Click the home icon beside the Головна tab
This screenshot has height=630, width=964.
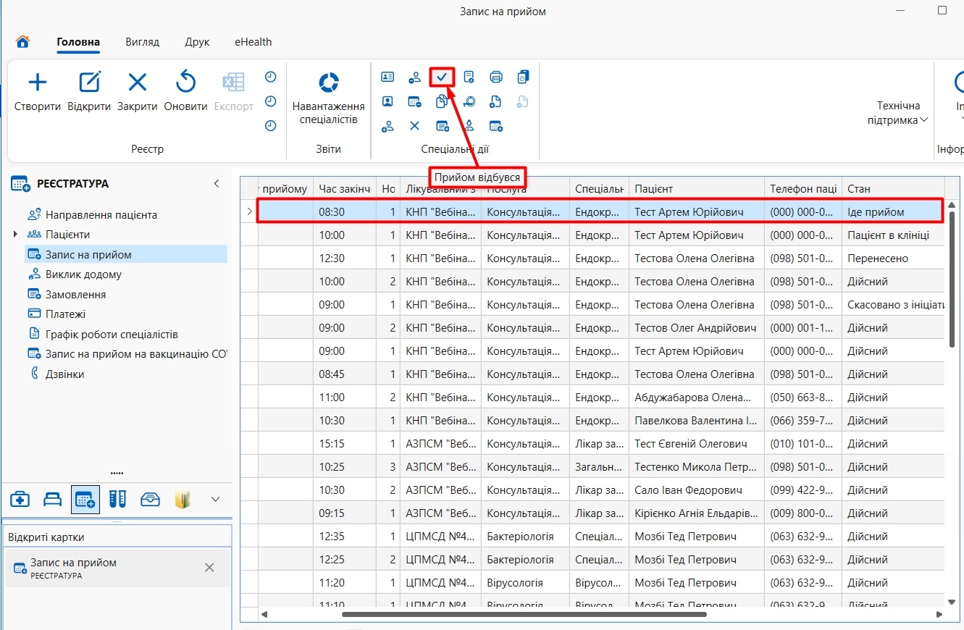(x=22, y=41)
